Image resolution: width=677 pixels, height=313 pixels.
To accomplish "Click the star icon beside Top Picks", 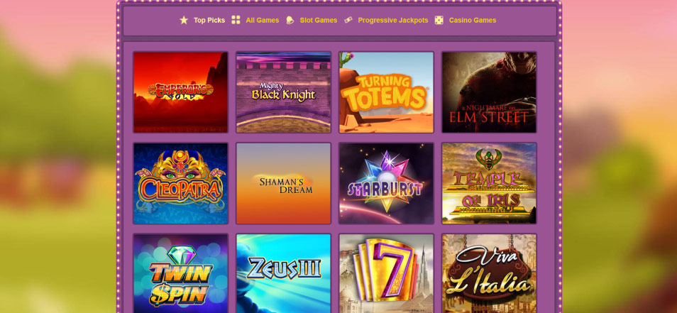I will pos(184,21).
